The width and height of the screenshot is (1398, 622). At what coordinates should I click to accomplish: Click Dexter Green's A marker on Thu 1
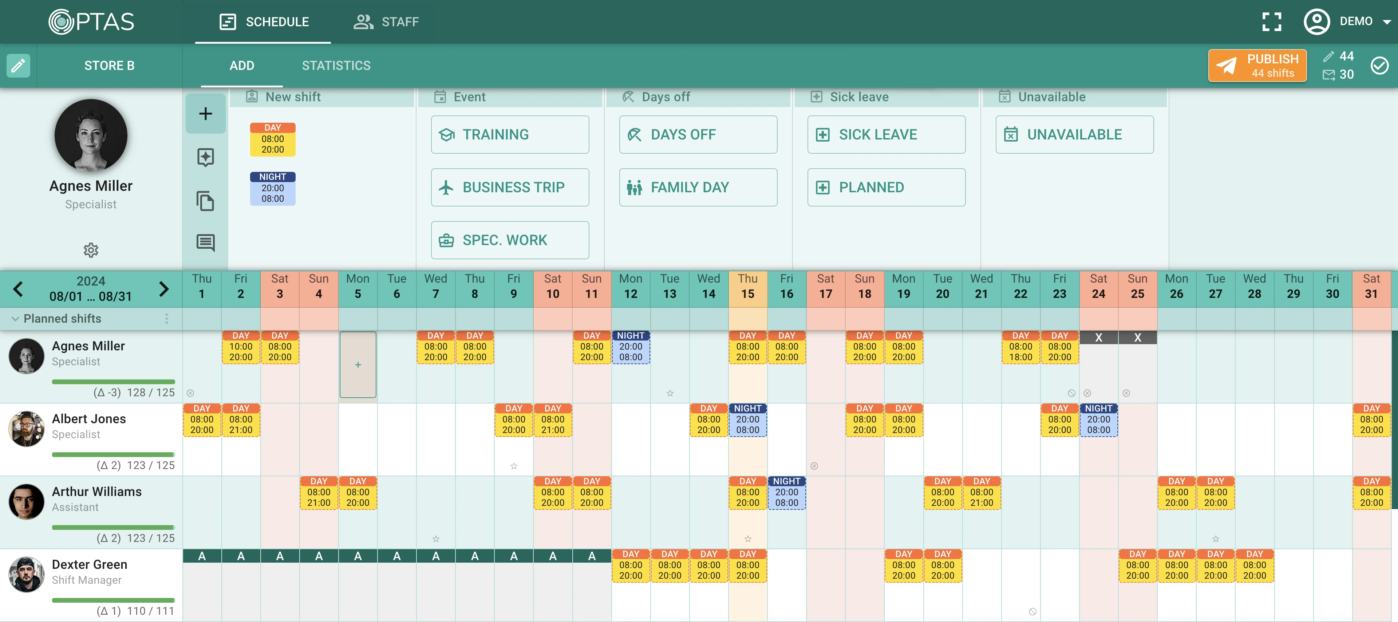pyautogui.click(x=202, y=556)
